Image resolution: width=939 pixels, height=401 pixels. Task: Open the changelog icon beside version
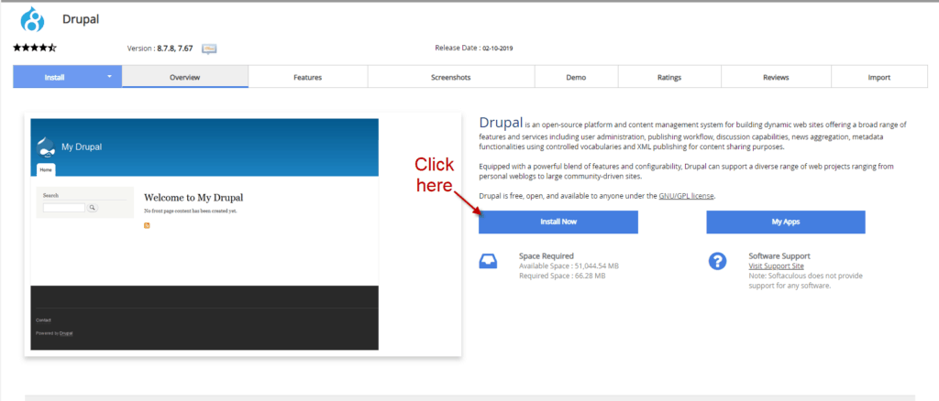tap(209, 49)
